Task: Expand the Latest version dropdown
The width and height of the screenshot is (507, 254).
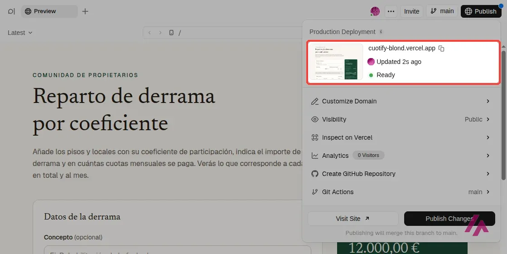Action: tap(20, 33)
